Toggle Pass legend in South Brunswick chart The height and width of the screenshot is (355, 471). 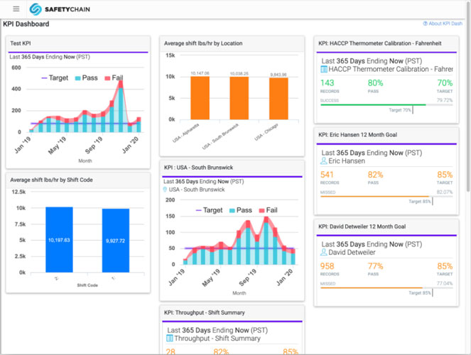239,210
